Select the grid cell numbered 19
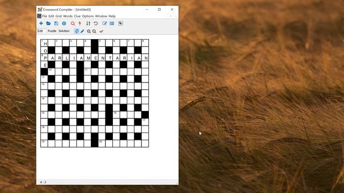This screenshot has height=193, width=344. (x=44, y=144)
